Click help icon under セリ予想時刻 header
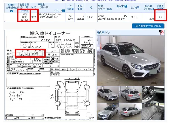Viewport: 169px width, 123px height. (x=12, y=11)
